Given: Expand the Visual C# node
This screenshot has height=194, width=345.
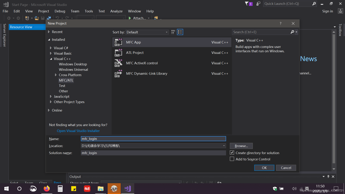Looking at the screenshot, I should (51, 48).
